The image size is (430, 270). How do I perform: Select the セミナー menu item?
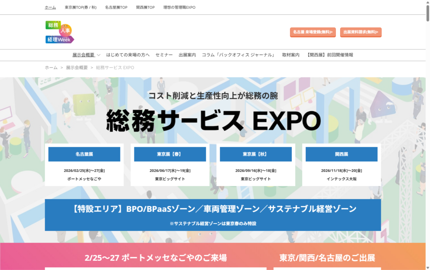click(164, 55)
